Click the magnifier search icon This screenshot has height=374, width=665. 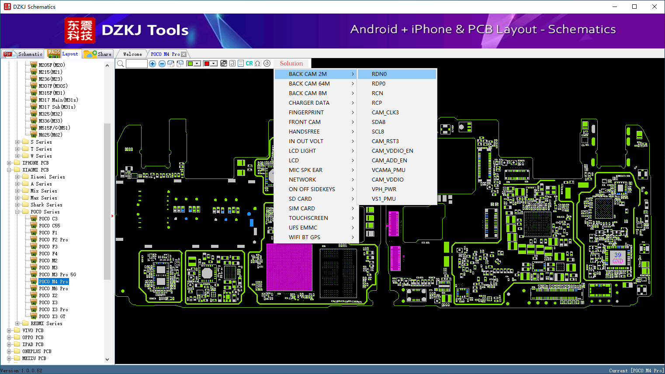point(121,64)
